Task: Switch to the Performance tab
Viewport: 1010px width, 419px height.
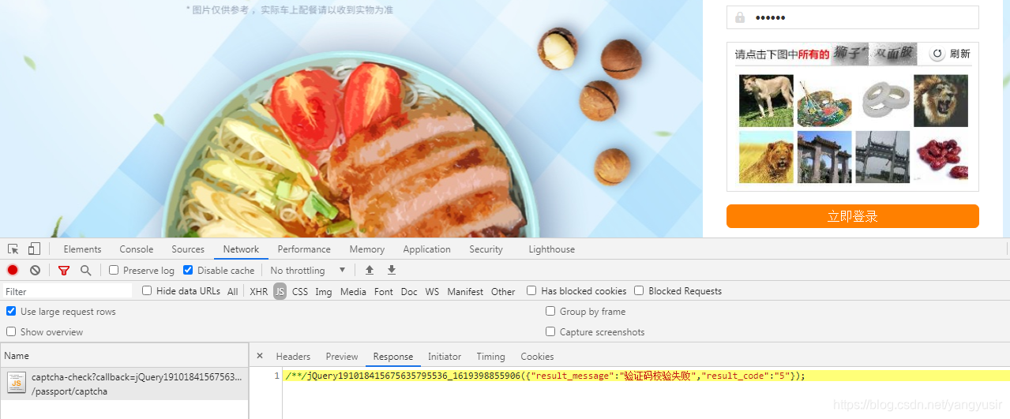Action: pyautogui.click(x=304, y=249)
